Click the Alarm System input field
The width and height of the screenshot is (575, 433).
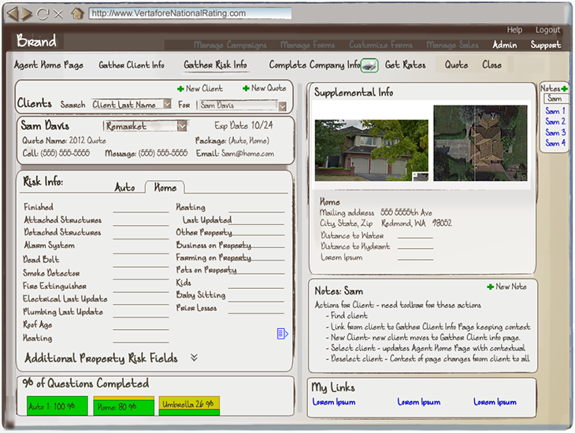tap(140, 246)
